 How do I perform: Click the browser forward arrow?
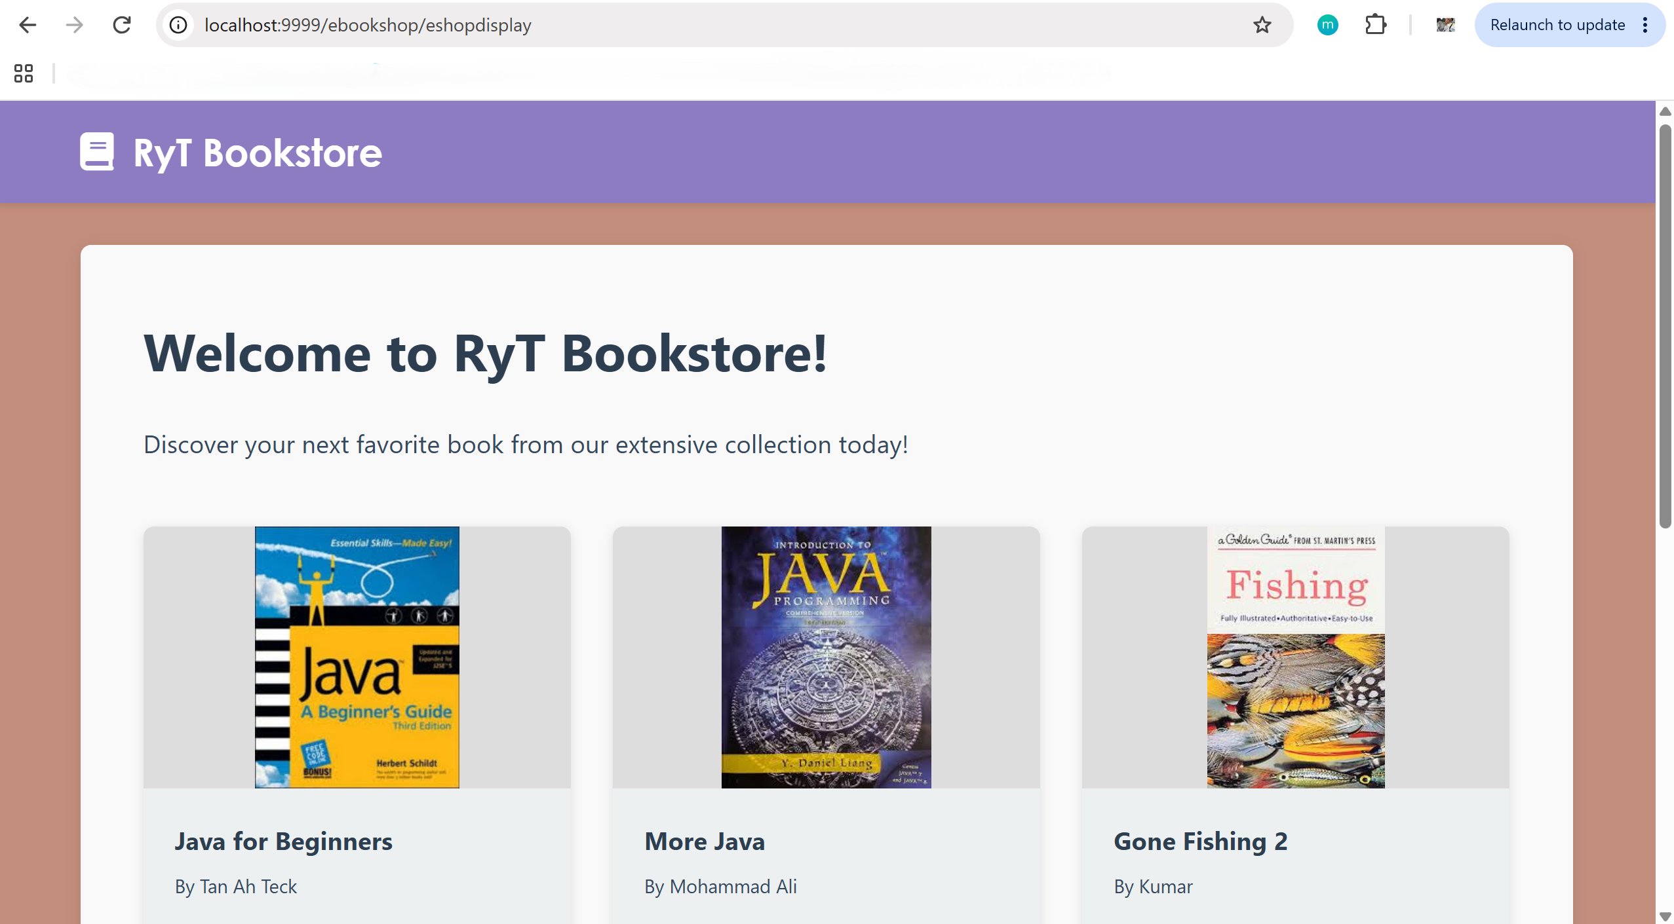75,25
